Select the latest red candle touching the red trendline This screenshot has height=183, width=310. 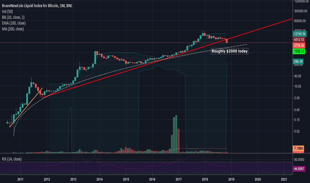click(x=227, y=41)
